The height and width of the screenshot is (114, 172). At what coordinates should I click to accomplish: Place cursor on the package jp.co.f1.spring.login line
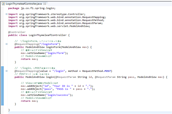point(27,8)
